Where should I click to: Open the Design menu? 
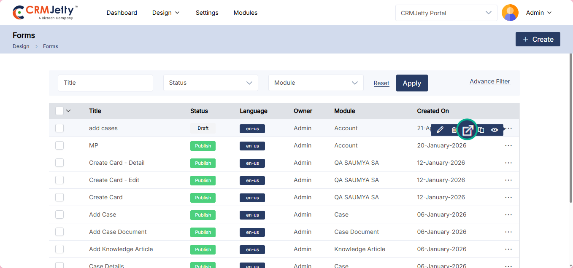(x=166, y=13)
